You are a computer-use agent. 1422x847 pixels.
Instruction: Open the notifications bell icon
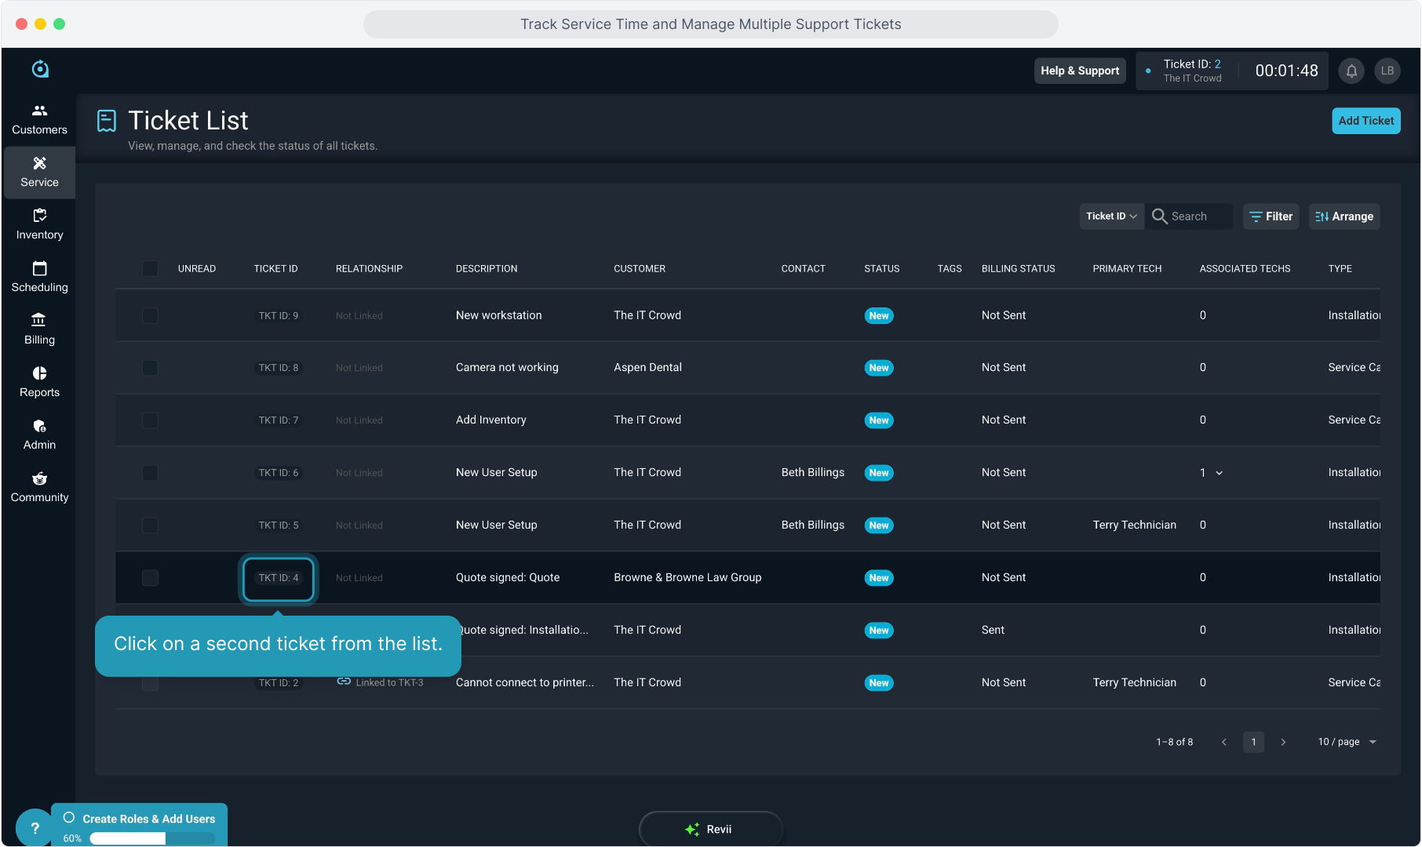(1351, 71)
